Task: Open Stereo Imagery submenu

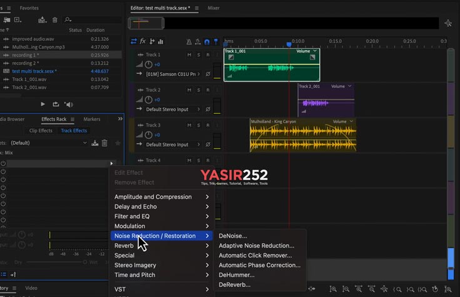Action: click(161, 265)
